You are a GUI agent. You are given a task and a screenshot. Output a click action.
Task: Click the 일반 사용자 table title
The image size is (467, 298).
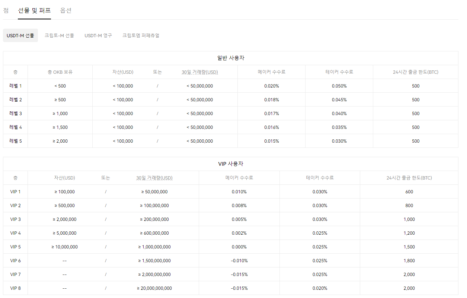[231, 58]
